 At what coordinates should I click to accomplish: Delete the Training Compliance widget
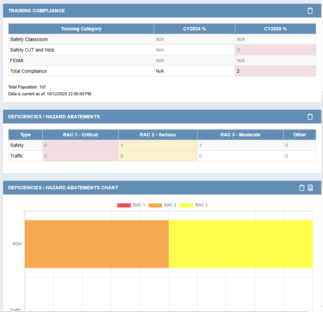pos(310,11)
